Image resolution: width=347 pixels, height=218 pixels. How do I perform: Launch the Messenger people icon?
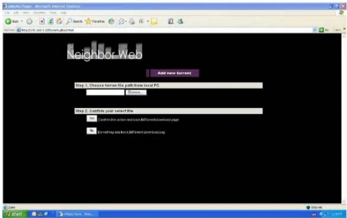coord(180,21)
